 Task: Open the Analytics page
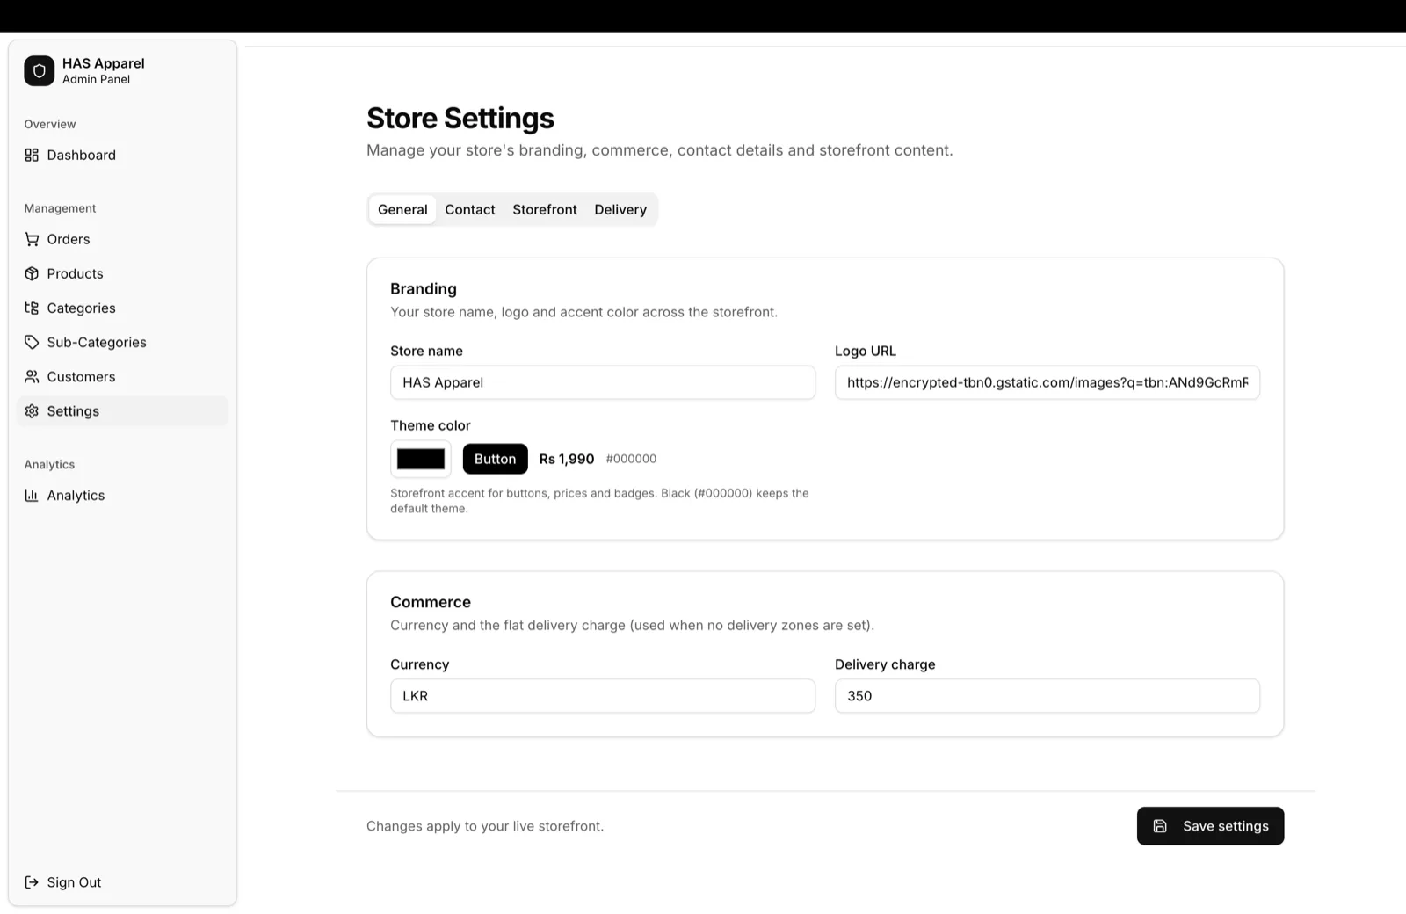(x=122, y=495)
